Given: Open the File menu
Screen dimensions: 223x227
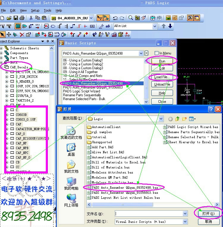Looking at the screenshot, I should [x=3, y=10].
